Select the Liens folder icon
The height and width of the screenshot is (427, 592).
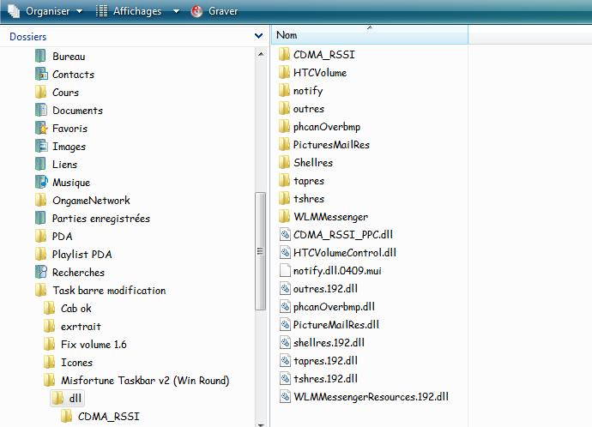[x=40, y=165]
